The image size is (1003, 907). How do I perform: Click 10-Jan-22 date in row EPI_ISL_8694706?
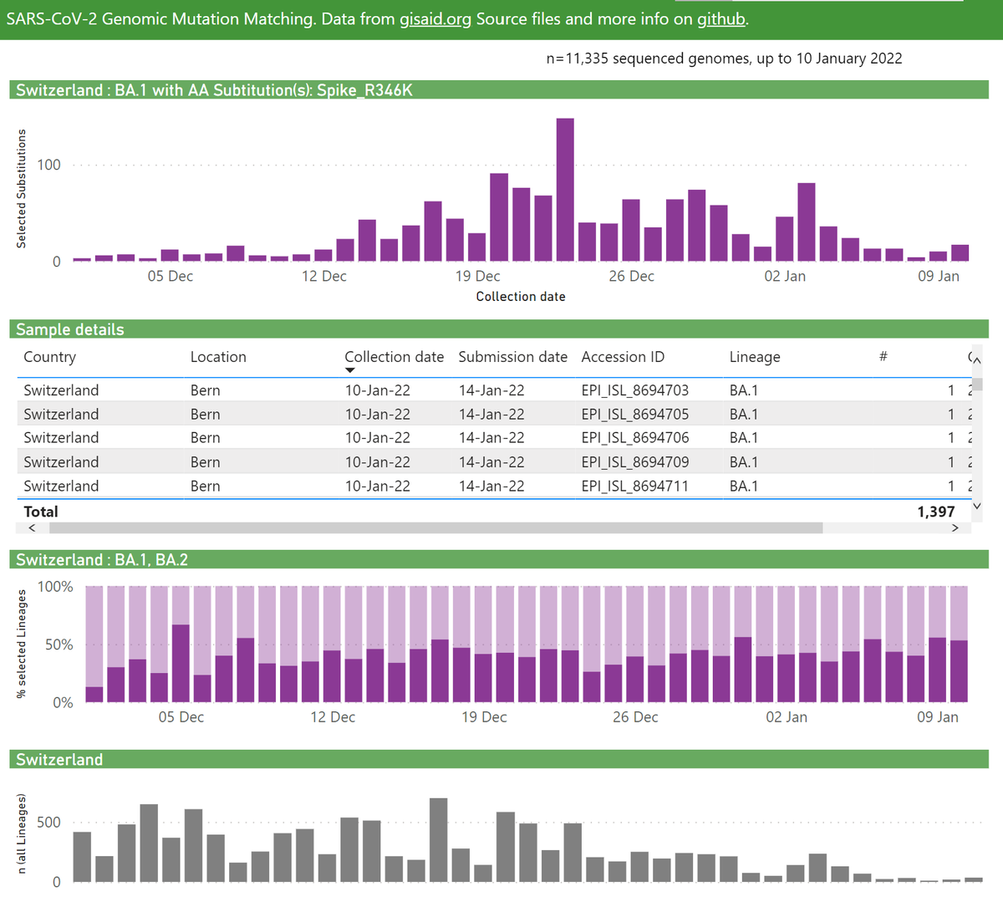(378, 438)
